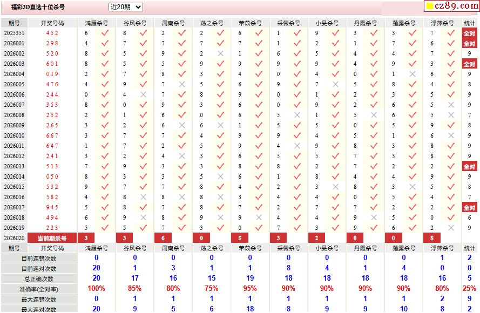The image size is (480, 313).
Task: Click the gray X in 荡之杀号 for 2026002
Action: click(x=220, y=53)
